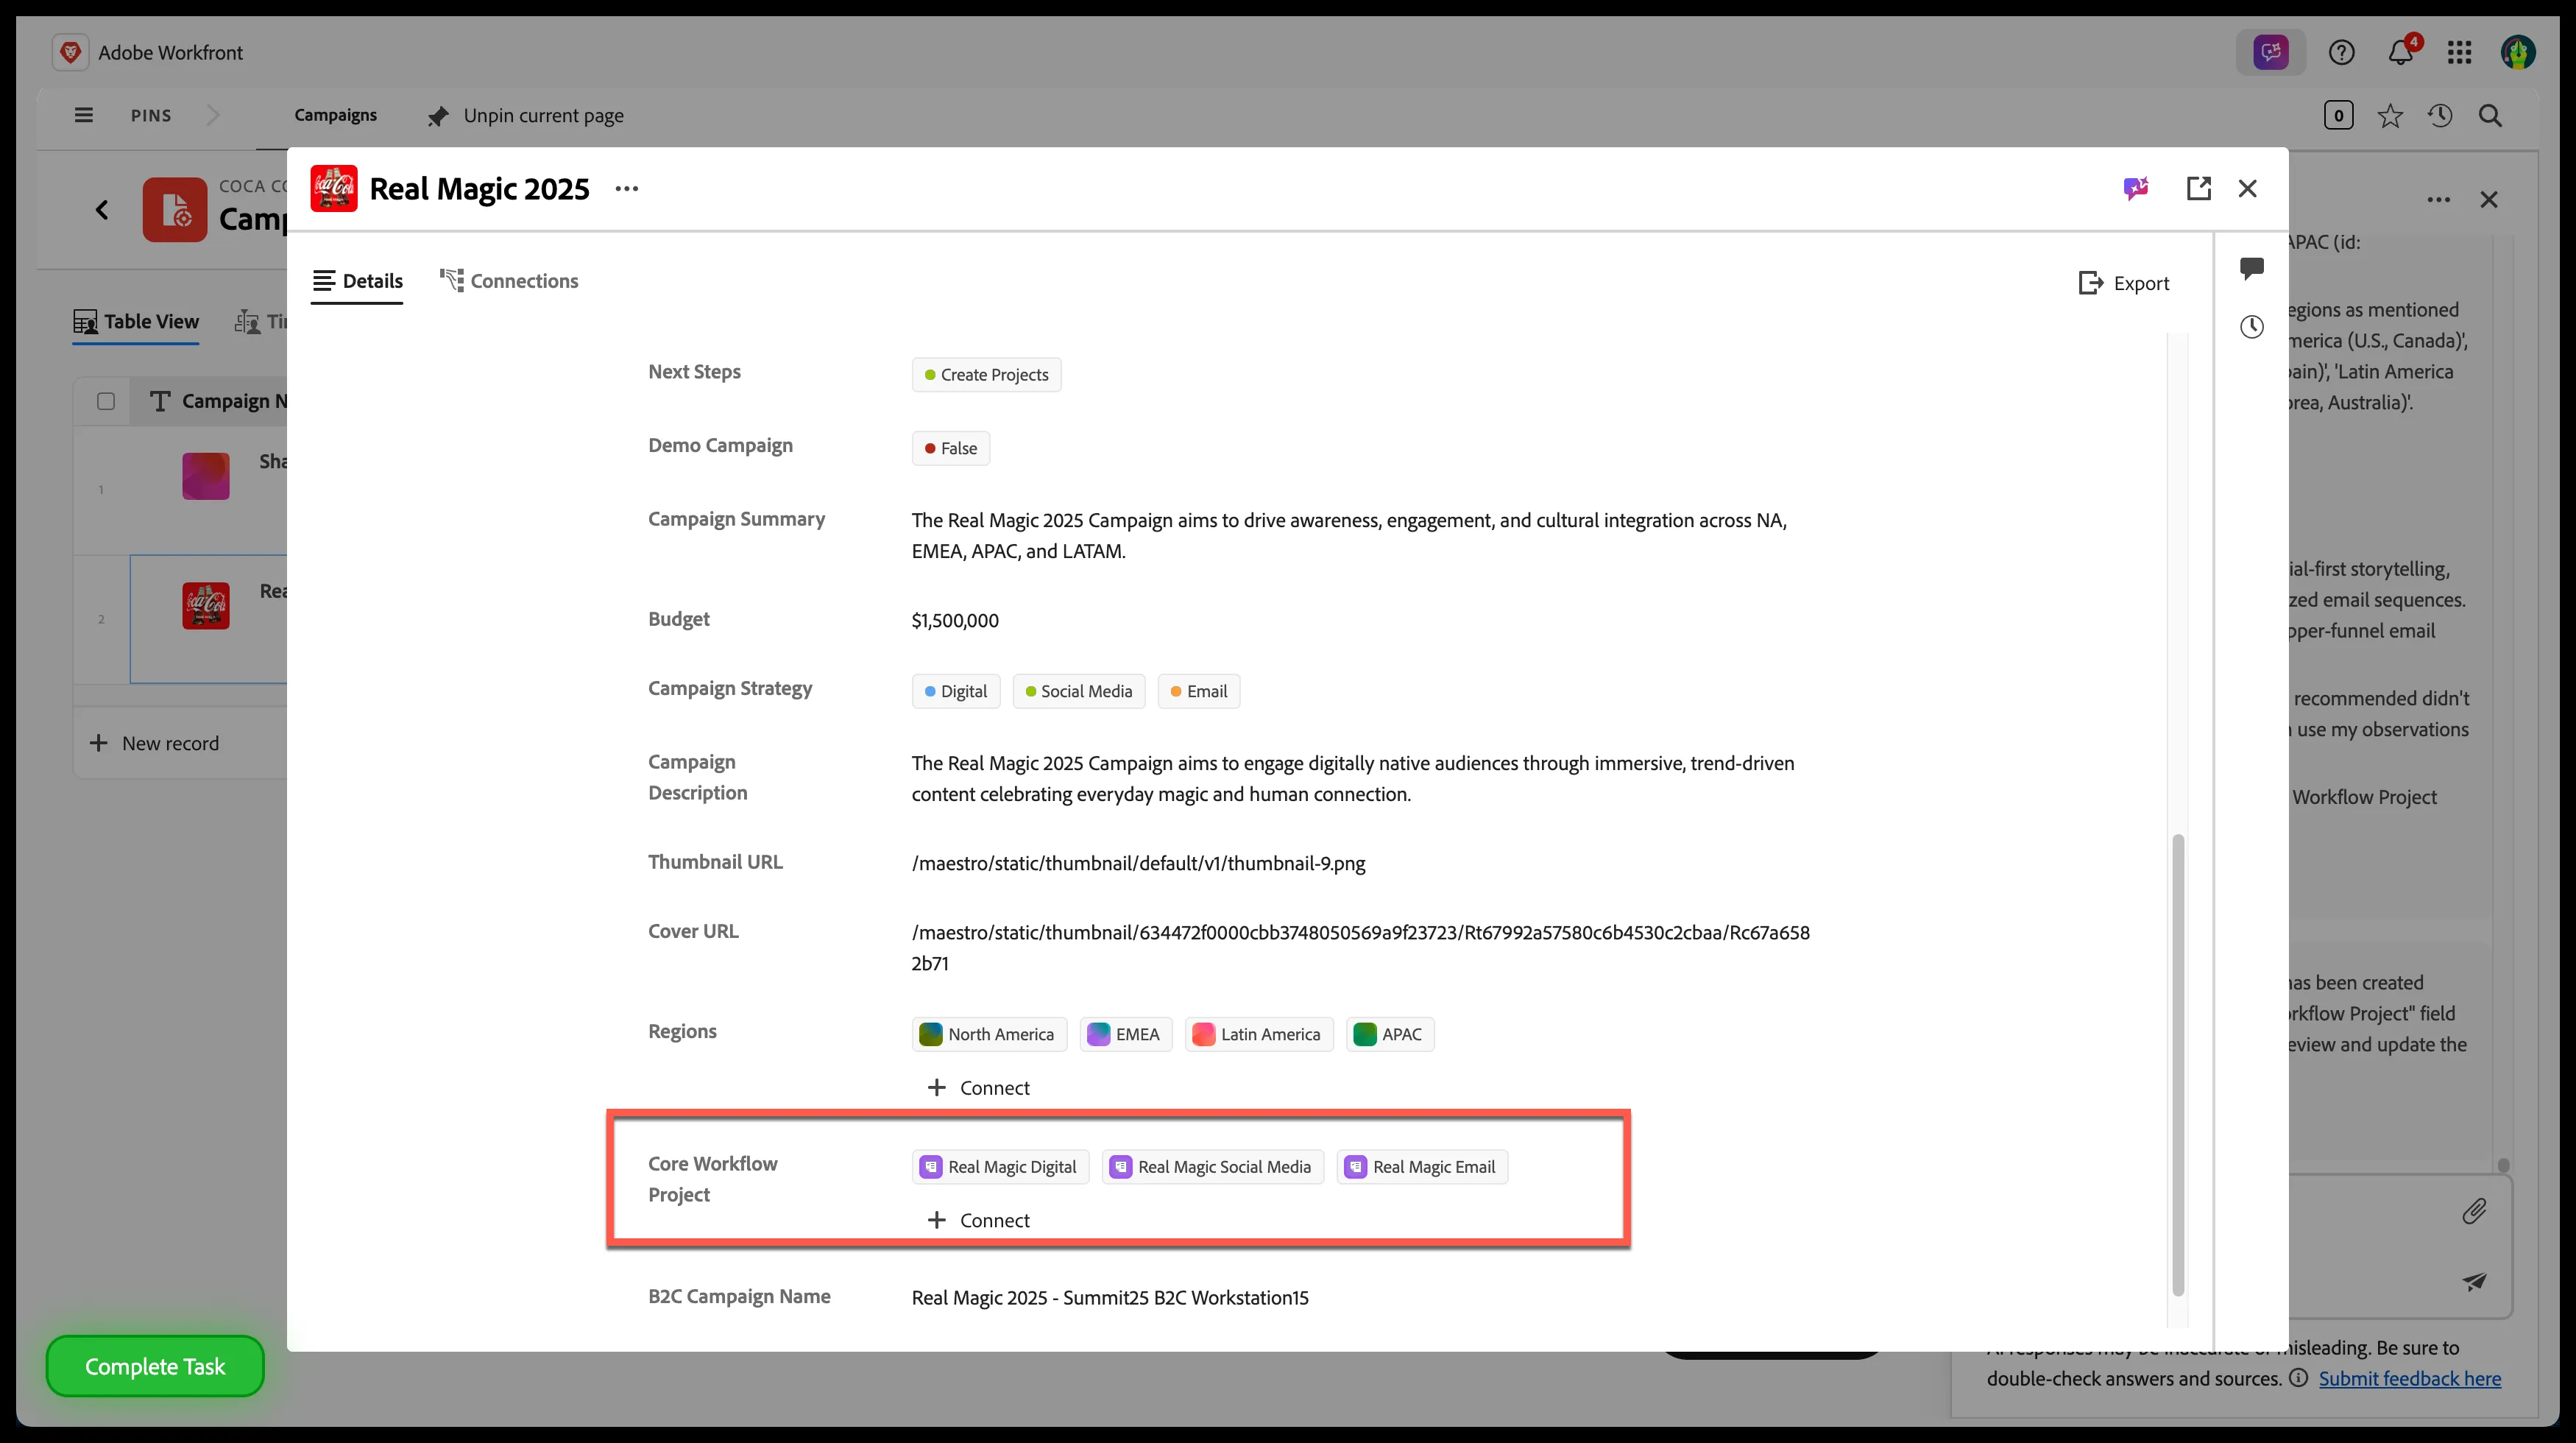Screen dimensions: 2576x1443
Task: Open the comments speech bubble icon
Action: 2252,268
